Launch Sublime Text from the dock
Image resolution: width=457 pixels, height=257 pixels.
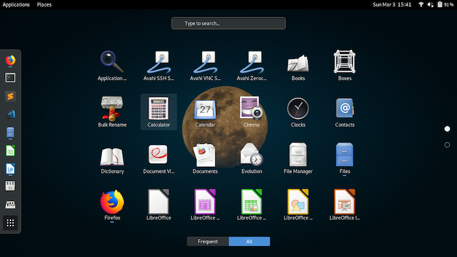click(x=10, y=96)
